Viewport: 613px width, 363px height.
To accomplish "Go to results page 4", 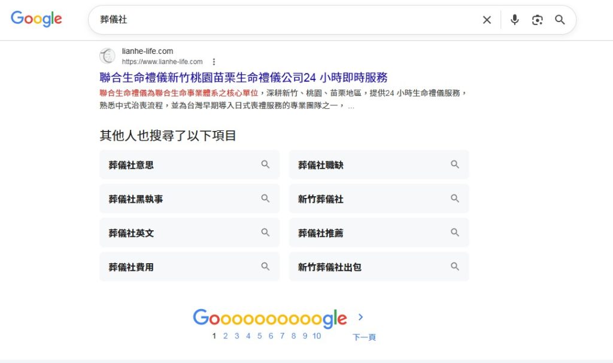I will (x=248, y=336).
